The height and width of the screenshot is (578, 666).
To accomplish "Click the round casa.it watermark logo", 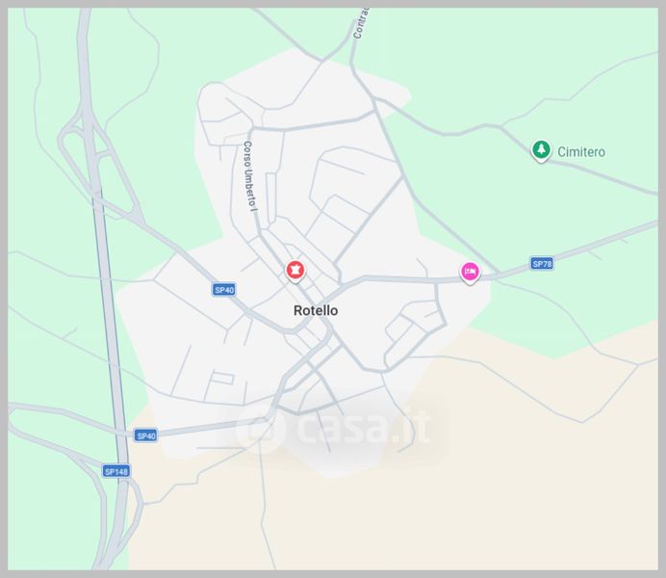I will (262, 429).
